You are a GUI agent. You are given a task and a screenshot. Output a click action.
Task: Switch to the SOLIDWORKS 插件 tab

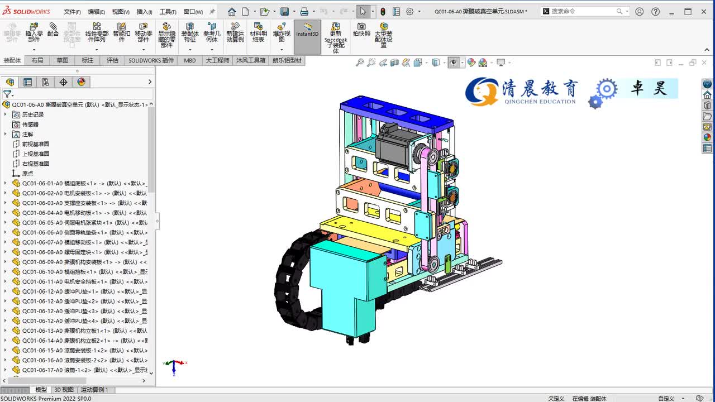click(151, 60)
